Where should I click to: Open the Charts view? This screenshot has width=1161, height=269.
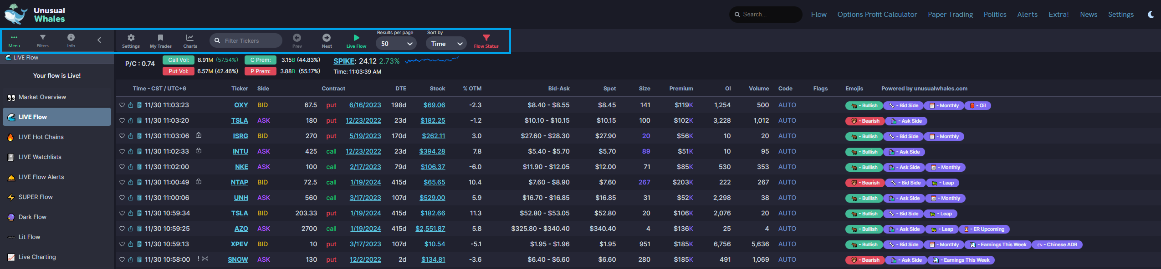point(190,41)
